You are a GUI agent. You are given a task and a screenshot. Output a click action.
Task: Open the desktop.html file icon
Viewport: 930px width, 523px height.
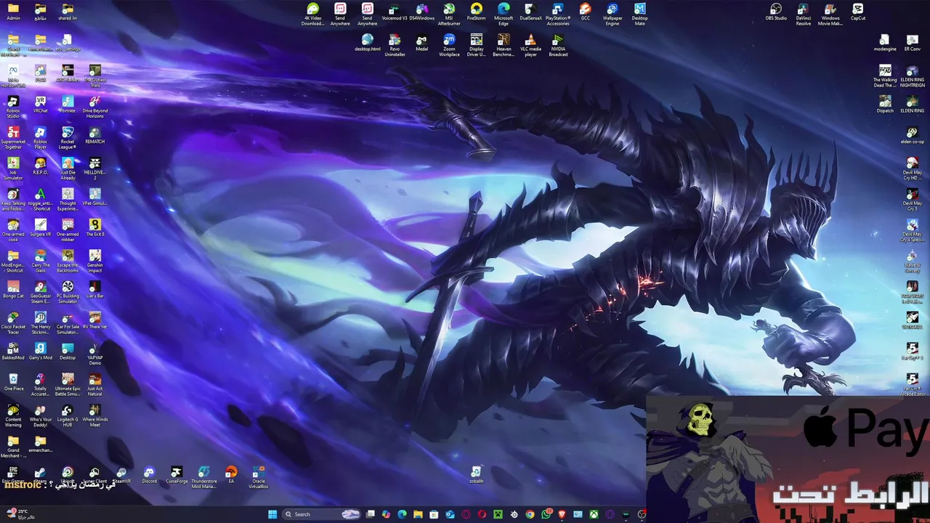tap(367, 44)
